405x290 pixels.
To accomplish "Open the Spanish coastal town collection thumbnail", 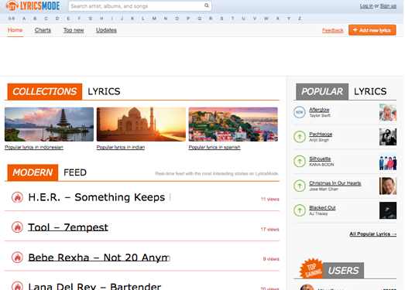I will coord(233,125).
